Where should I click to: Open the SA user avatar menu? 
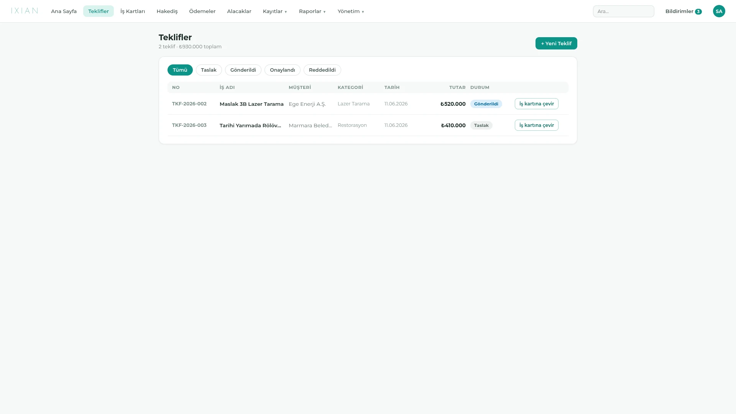point(719,11)
